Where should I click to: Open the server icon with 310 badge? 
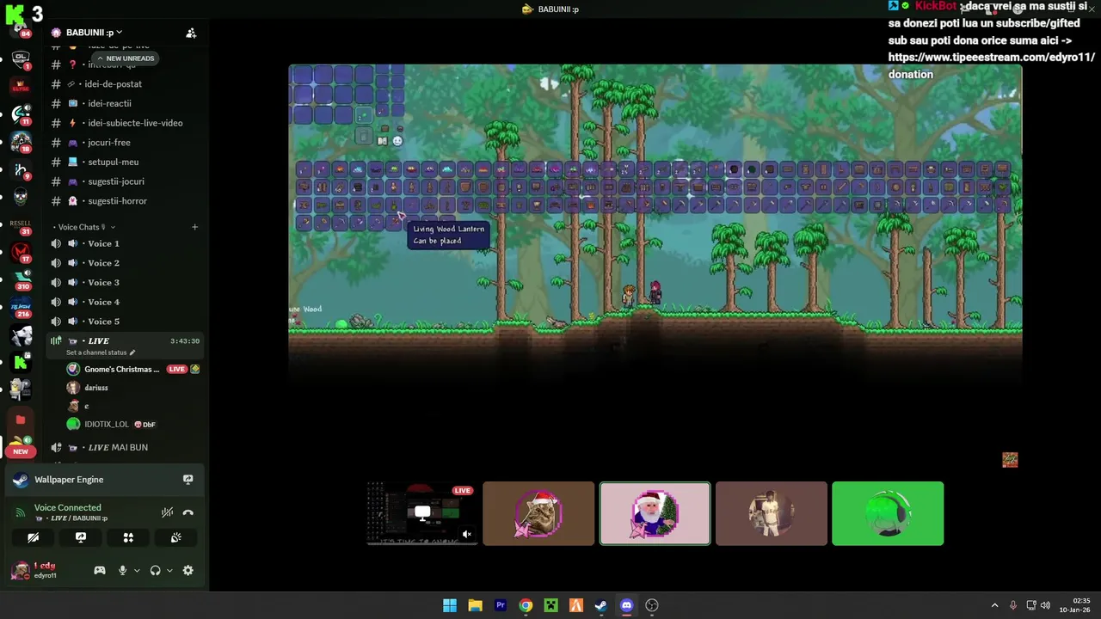(22, 279)
